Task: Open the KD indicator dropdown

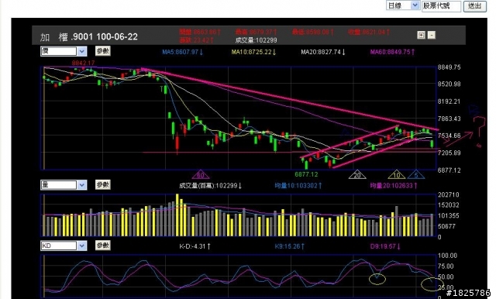Action: [64, 246]
